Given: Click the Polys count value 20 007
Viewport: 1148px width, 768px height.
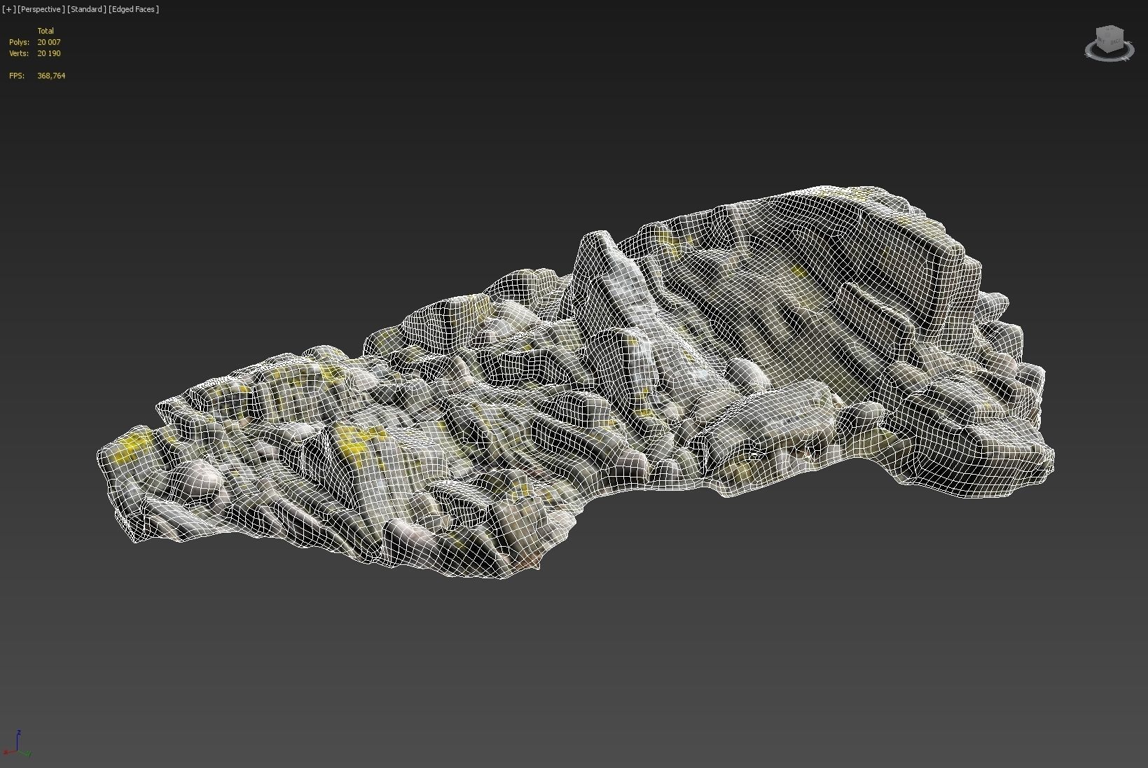Looking at the screenshot, I should [x=49, y=42].
